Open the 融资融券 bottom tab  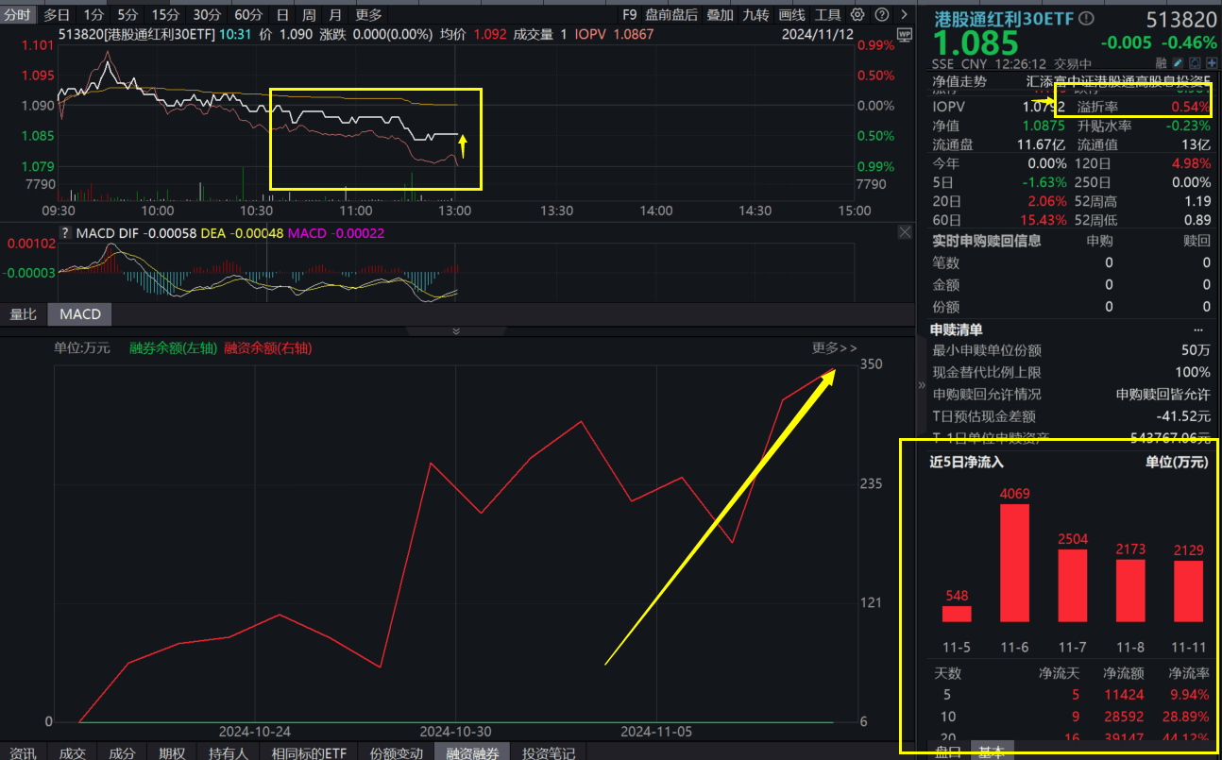tap(472, 752)
